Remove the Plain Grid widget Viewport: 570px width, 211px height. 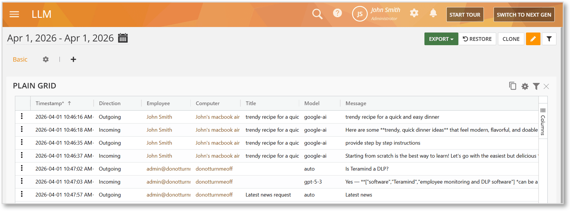coord(546,87)
